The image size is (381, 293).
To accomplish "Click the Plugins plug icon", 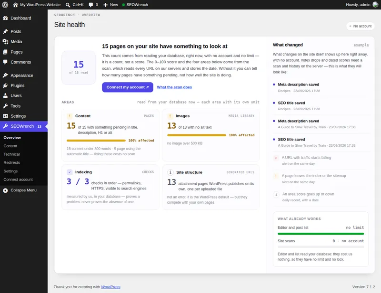I will [5, 85].
